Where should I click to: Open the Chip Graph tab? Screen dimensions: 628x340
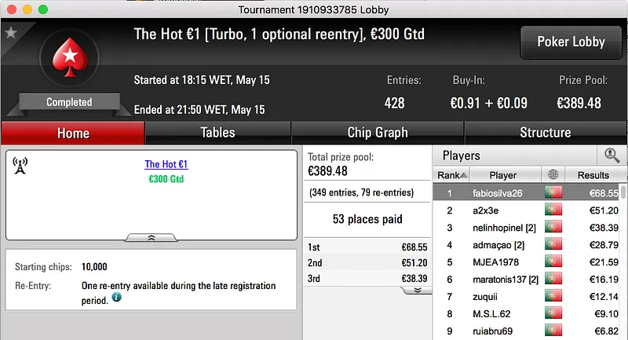378,133
